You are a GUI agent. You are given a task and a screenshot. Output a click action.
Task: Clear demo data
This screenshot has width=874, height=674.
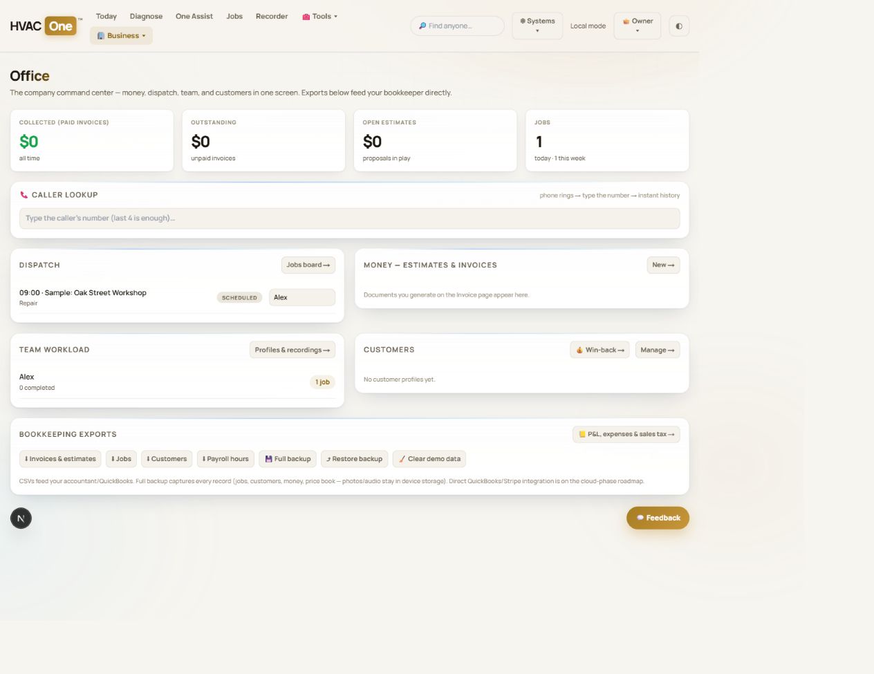tap(429, 459)
